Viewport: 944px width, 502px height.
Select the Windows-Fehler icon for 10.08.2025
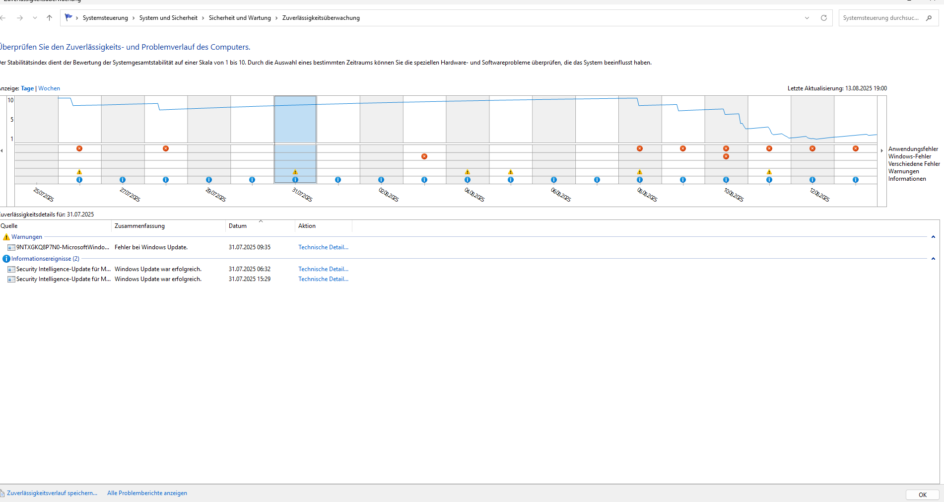coord(726,156)
